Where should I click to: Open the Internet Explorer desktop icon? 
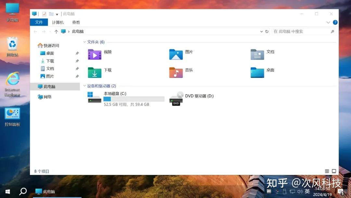click(12, 81)
